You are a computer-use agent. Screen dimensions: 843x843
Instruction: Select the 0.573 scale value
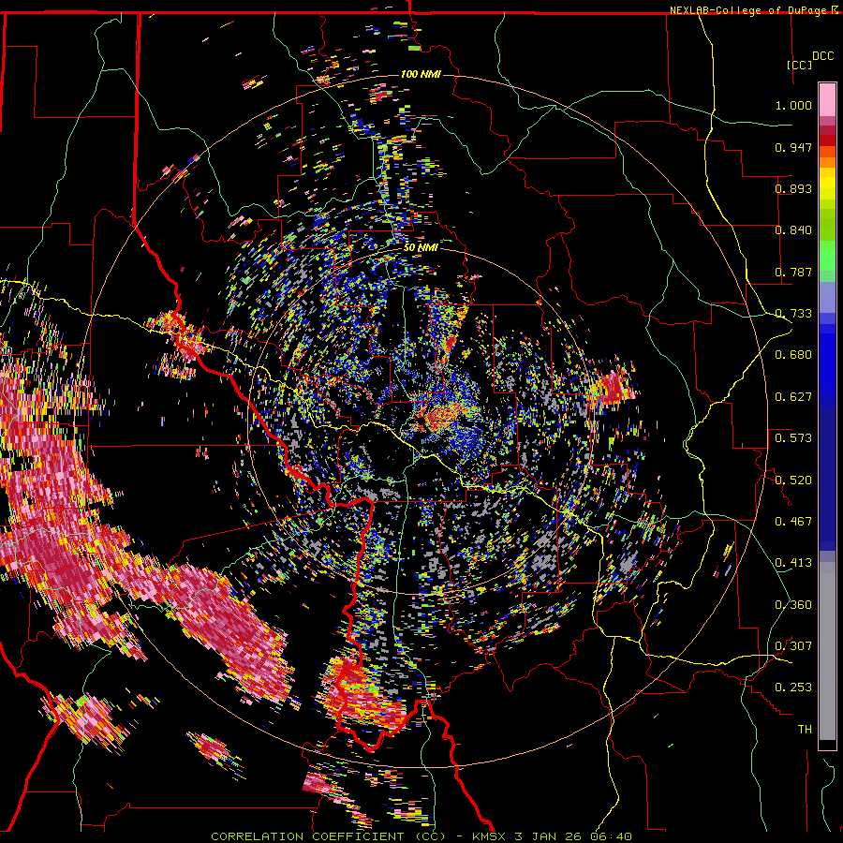(x=793, y=438)
